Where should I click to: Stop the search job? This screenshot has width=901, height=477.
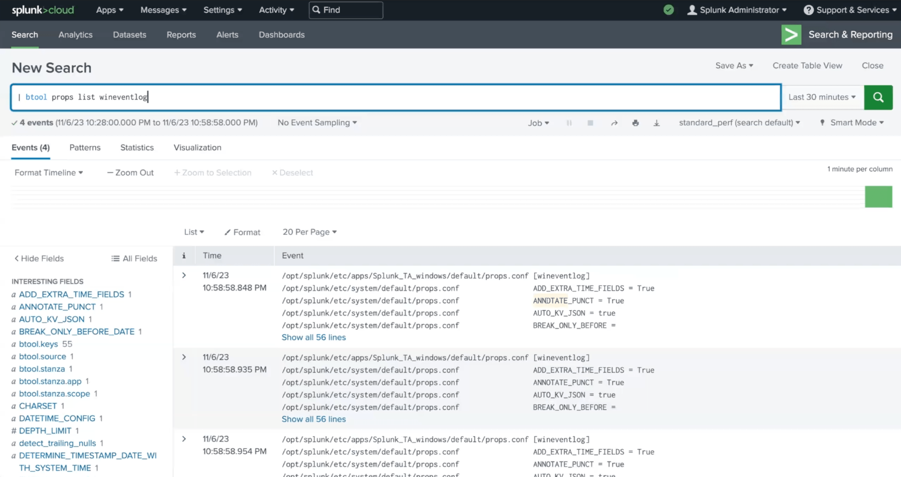point(590,123)
